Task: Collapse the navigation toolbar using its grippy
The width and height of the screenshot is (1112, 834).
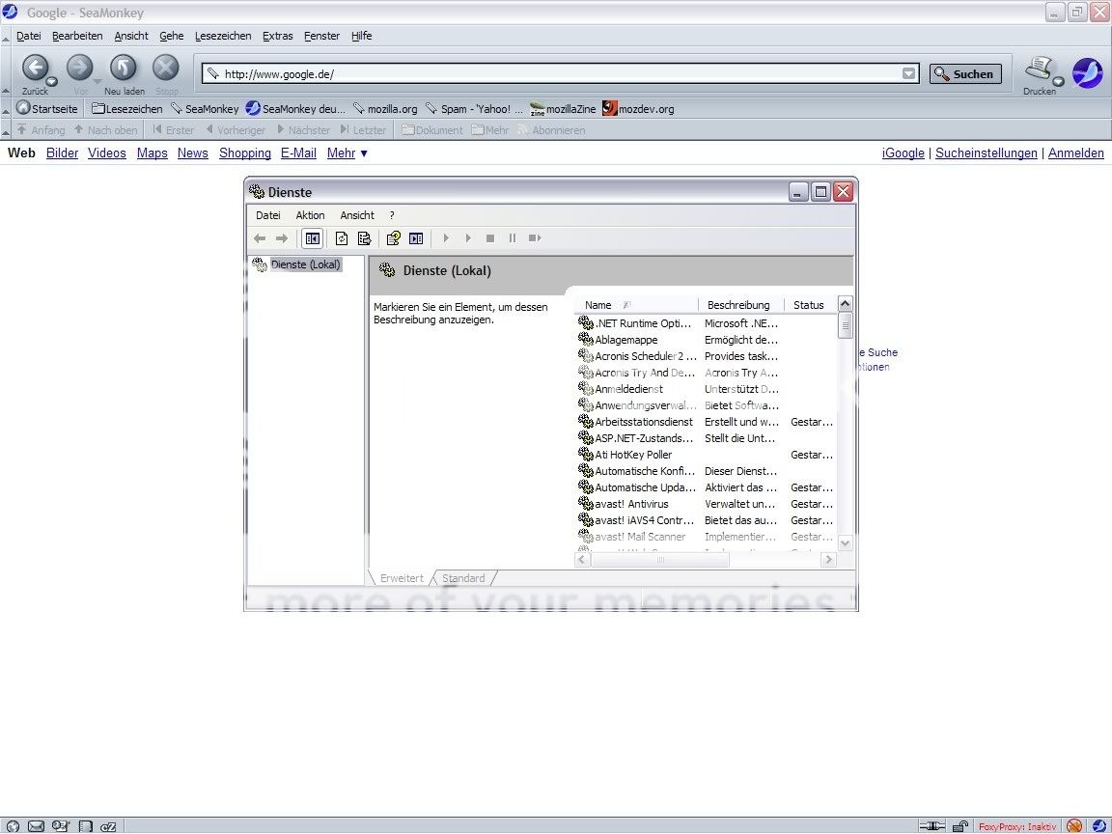Action: tap(7, 72)
